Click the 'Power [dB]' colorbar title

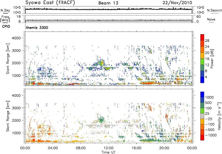[212, 59]
